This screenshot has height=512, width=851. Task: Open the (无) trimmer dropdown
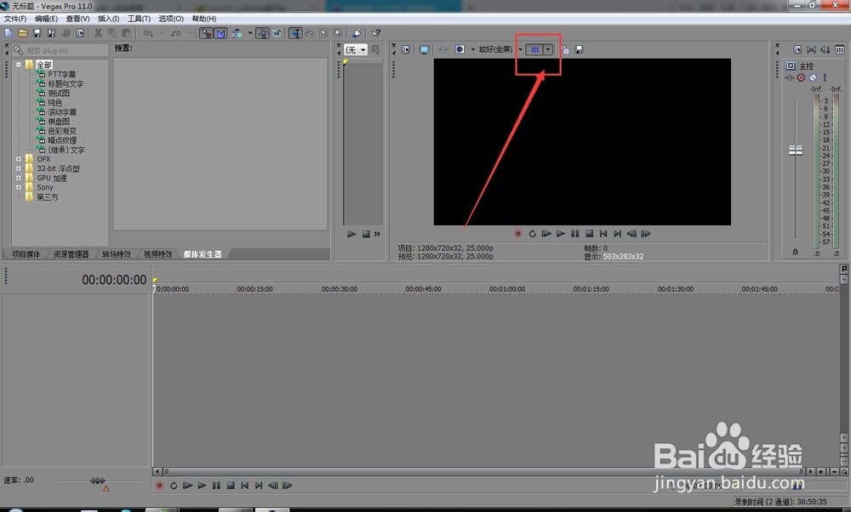[x=356, y=50]
